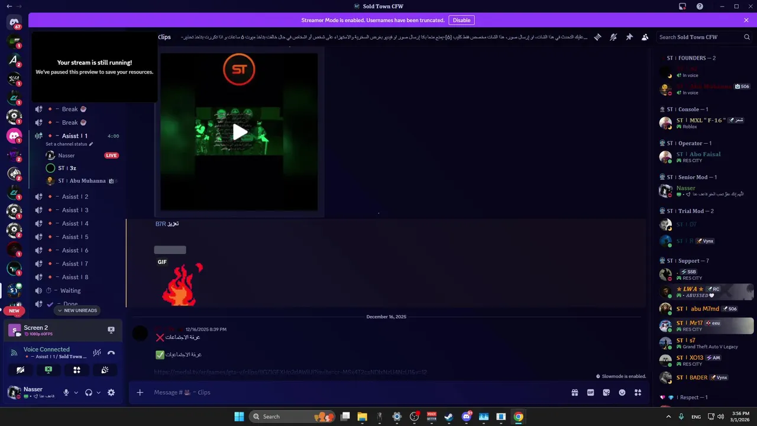This screenshot has width=757, height=426.
Task: Open Google Chrome from the taskbar
Action: (518, 417)
